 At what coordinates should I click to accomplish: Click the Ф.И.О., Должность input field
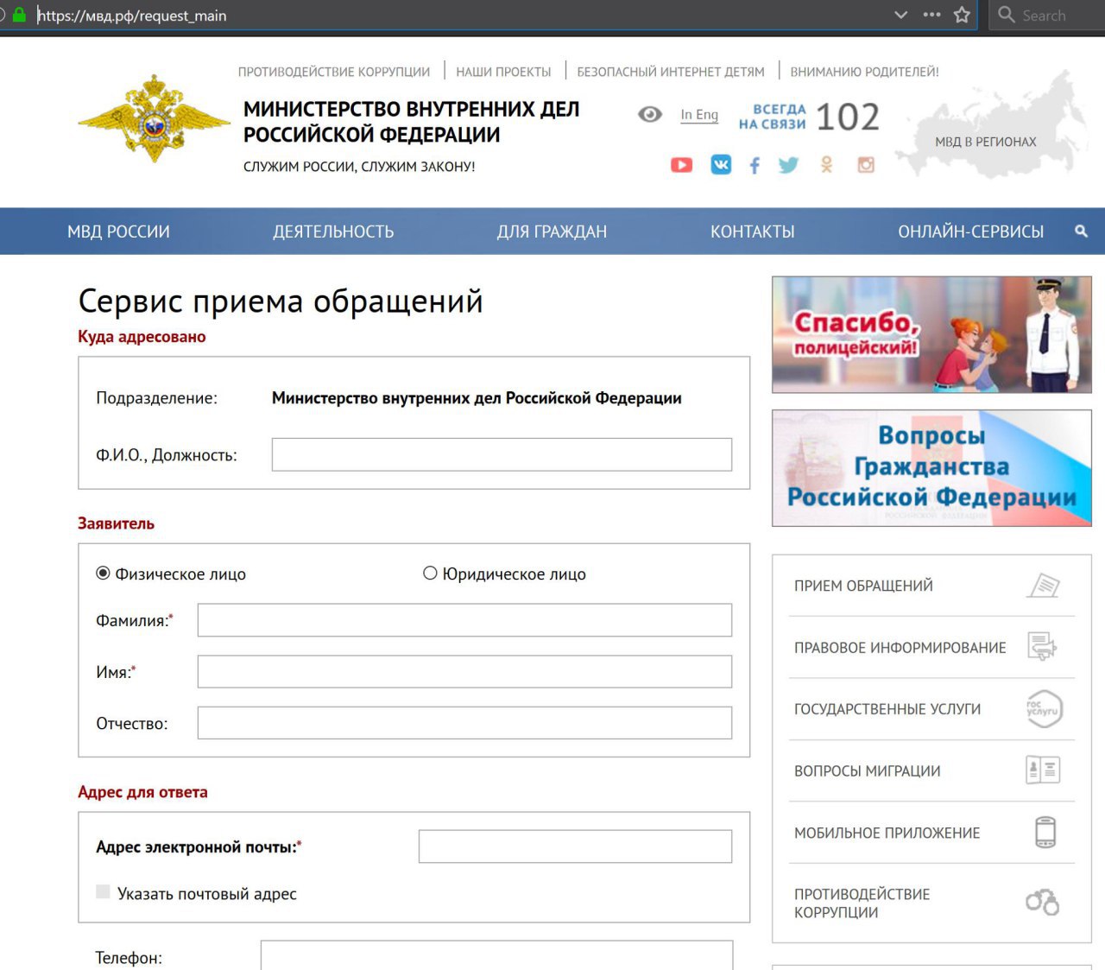[502, 454]
